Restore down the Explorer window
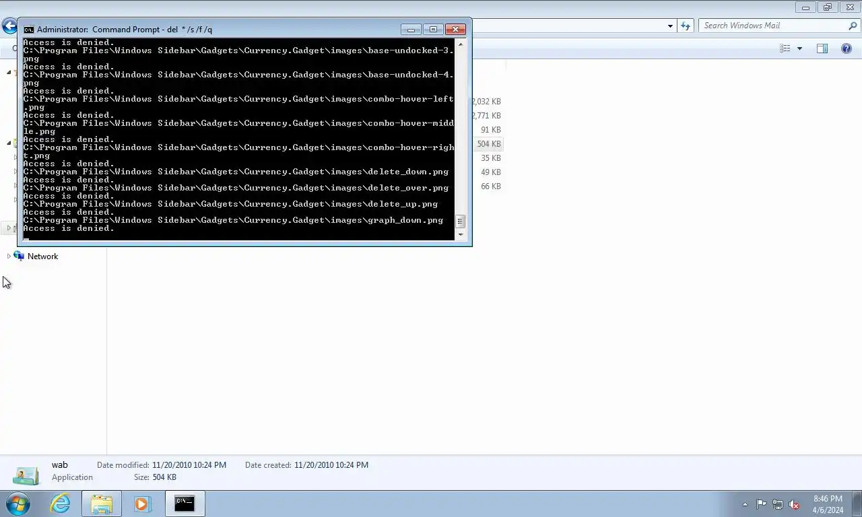 pyautogui.click(x=828, y=7)
